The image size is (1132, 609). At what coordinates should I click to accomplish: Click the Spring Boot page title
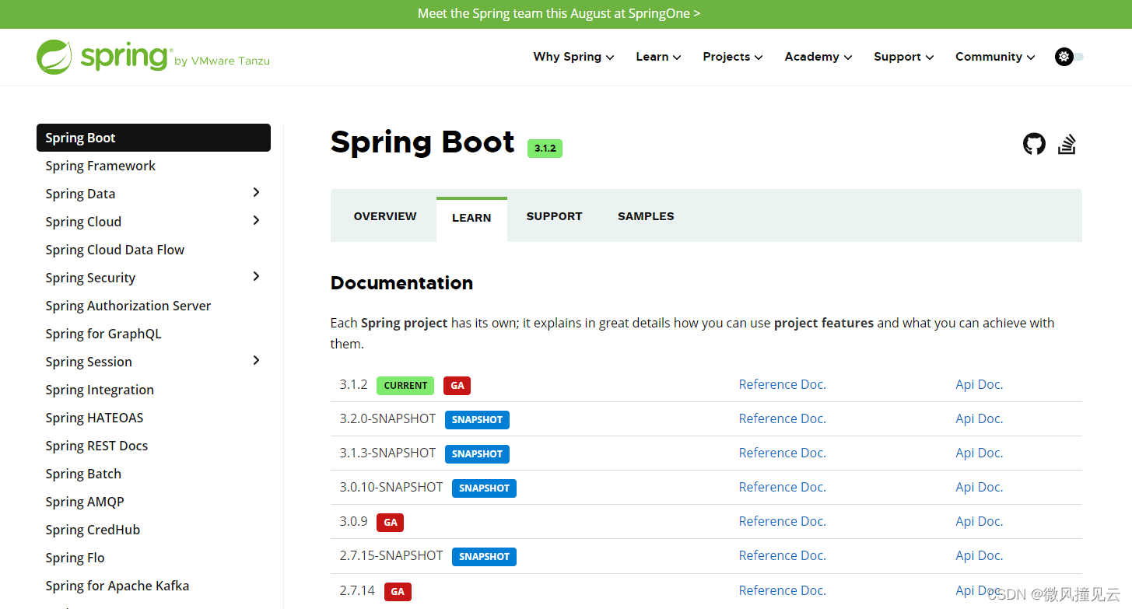[x=422, y=142]
